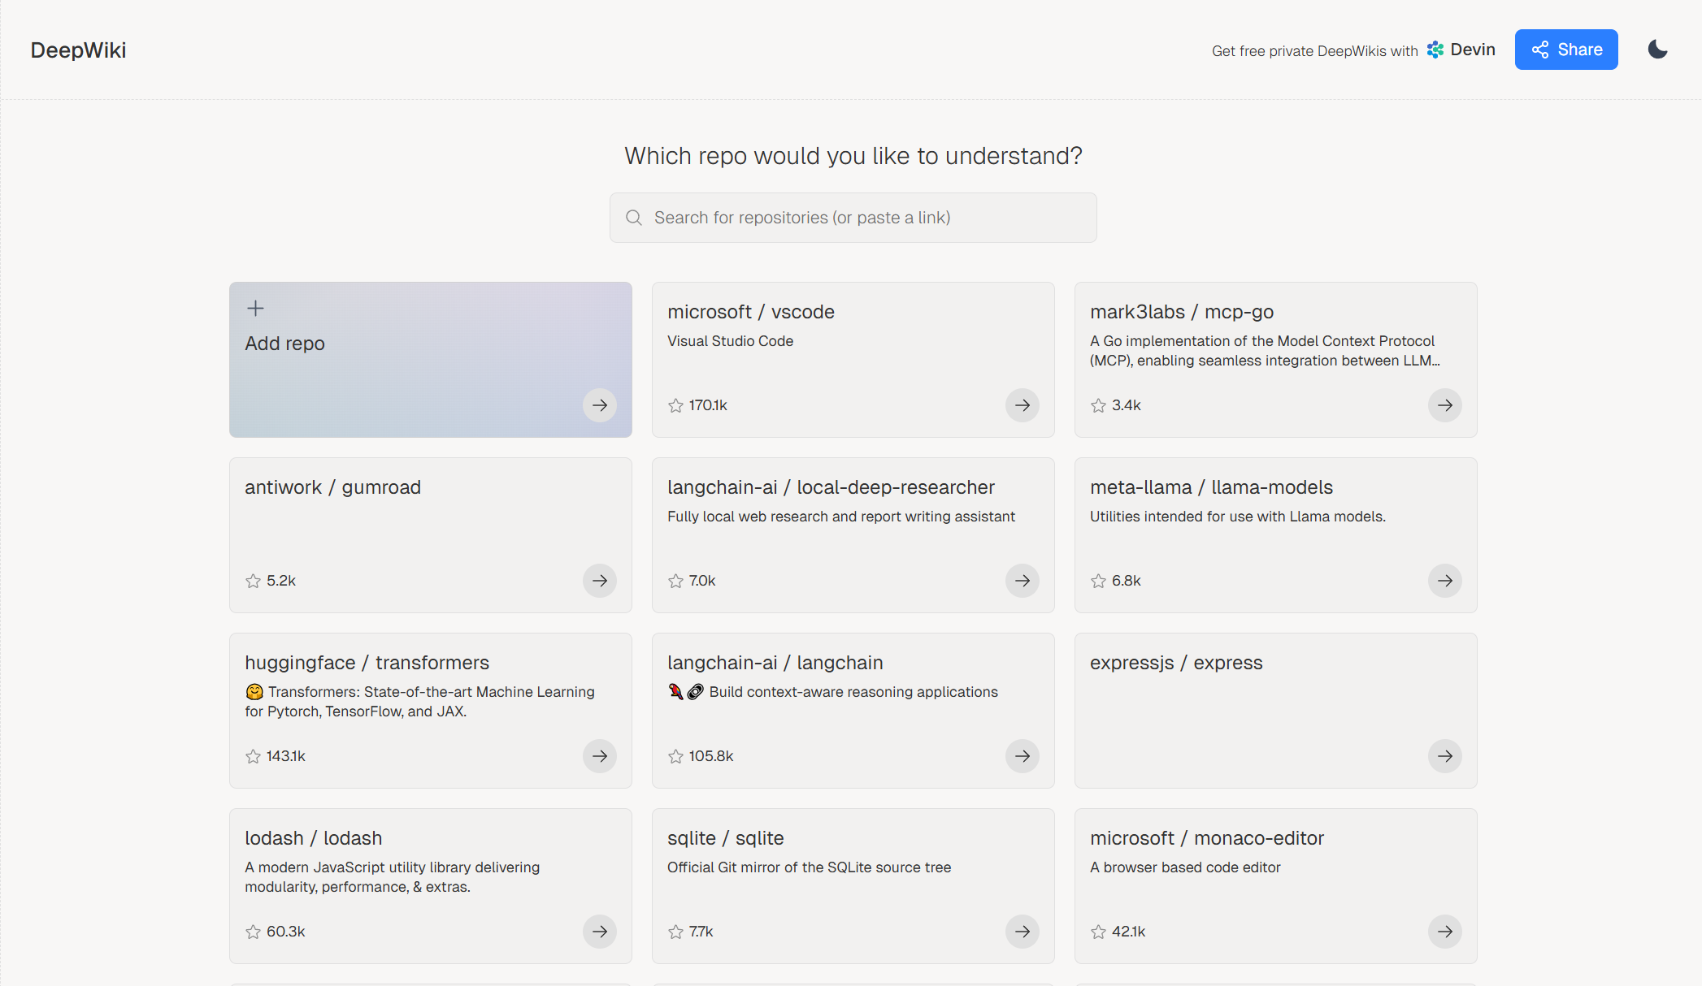Click the arrow icon on expressjs / express
The width and height of the screenshot is (1702, 986).
1444,756
